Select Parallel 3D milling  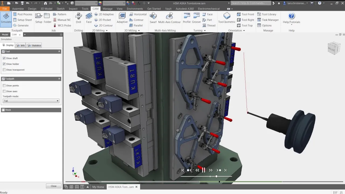136,26
